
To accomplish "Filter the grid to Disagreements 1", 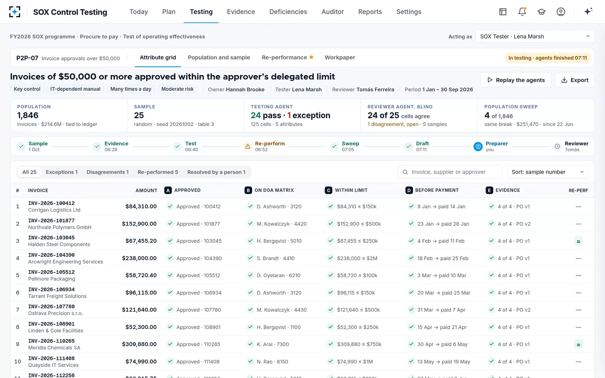I will click(108, 172).
